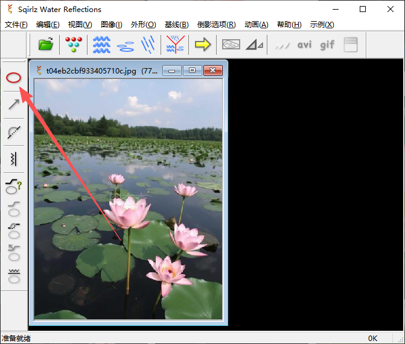Screen dimensions: 405x344
Task: Click the fourth grayed ellipse arrow icon
Action: 14,253
